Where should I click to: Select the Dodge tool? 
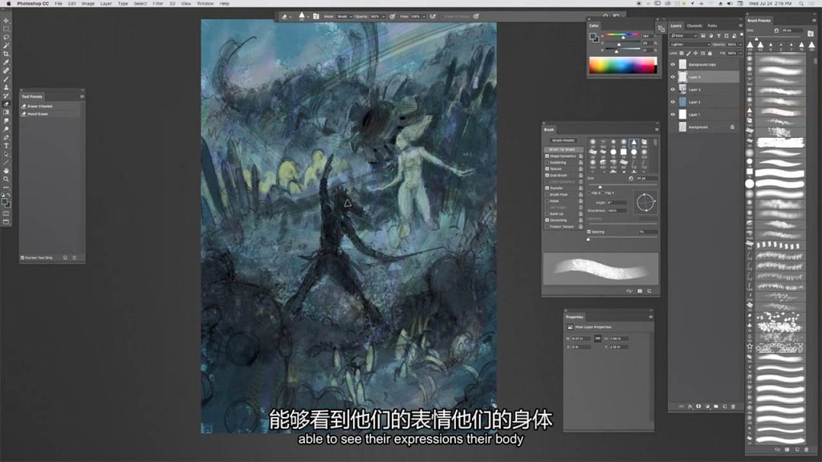(6, 129)
